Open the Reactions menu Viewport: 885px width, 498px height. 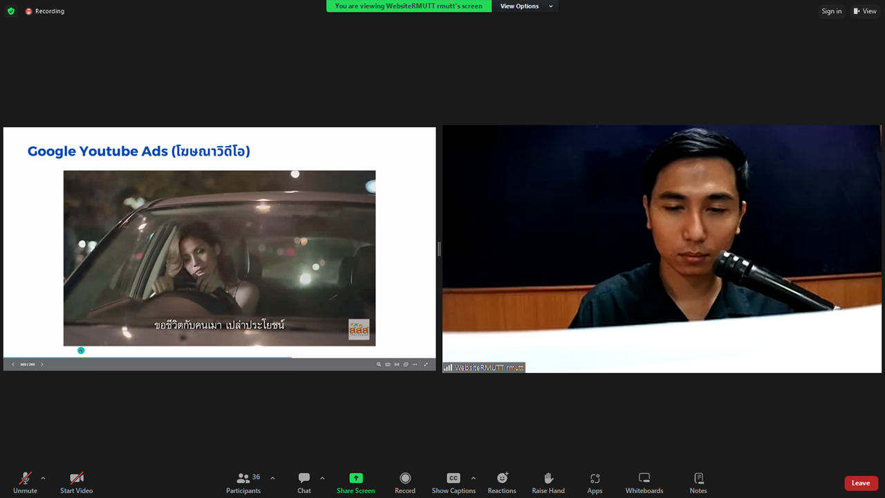[502, 483]
